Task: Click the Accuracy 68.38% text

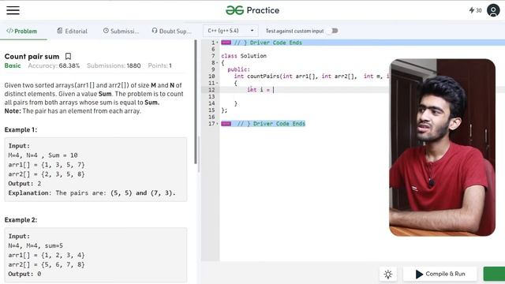Action: pyautogui.click(x=54, y=65)
